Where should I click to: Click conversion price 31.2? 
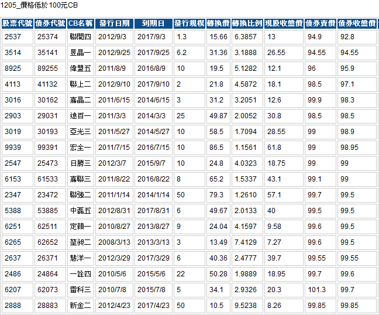click(218, 100)
